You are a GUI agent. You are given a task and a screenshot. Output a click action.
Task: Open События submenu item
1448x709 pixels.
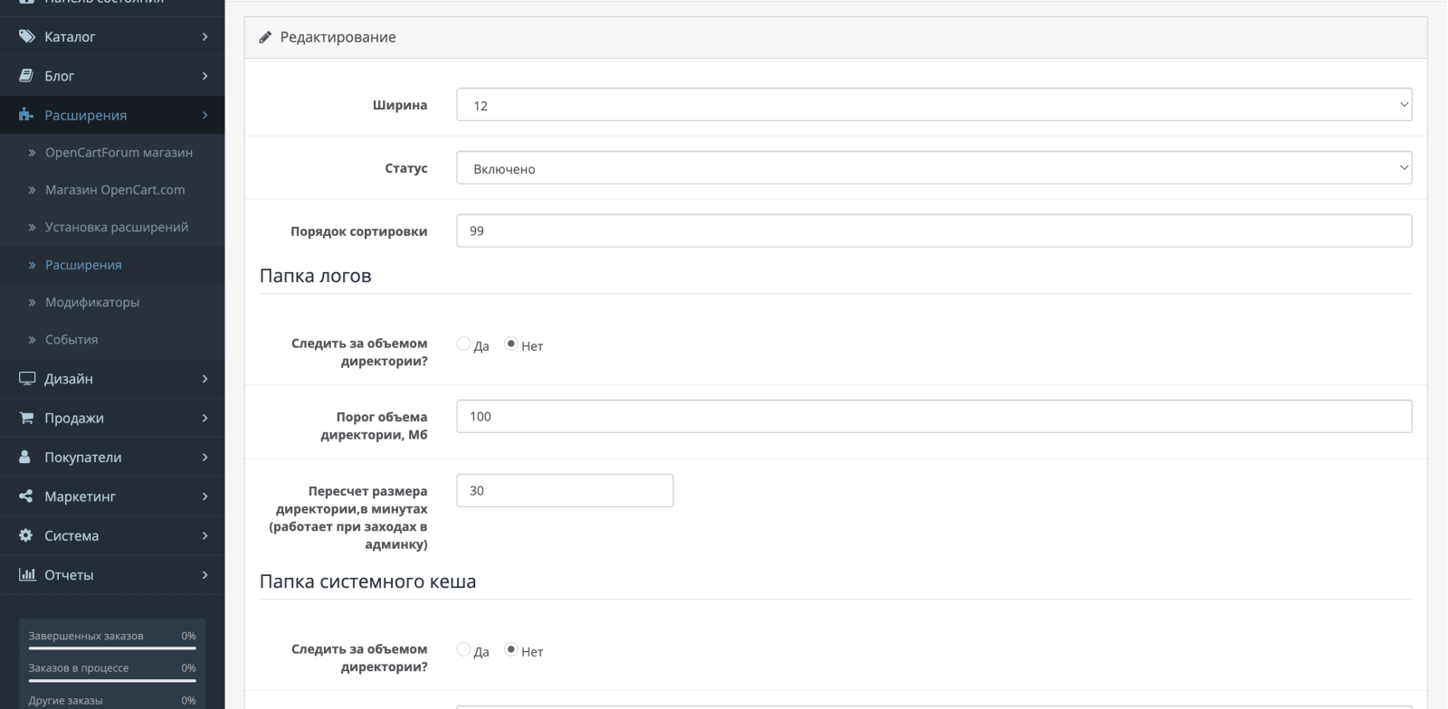(x=71, y=340)
